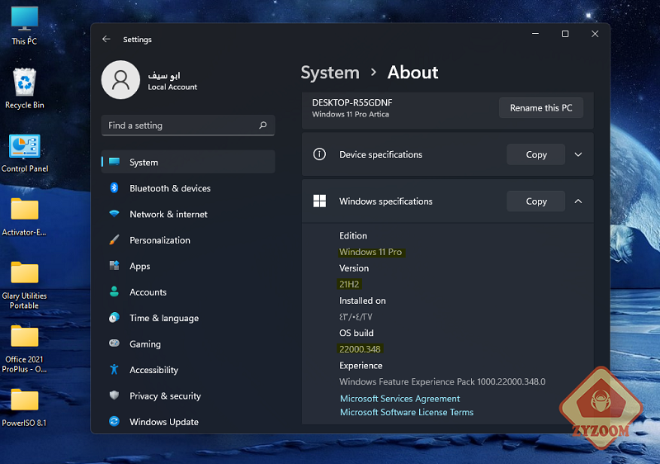Open Apps settings category
The width and height of the screenshot is (660, 464).
click(x=188, y=266)
